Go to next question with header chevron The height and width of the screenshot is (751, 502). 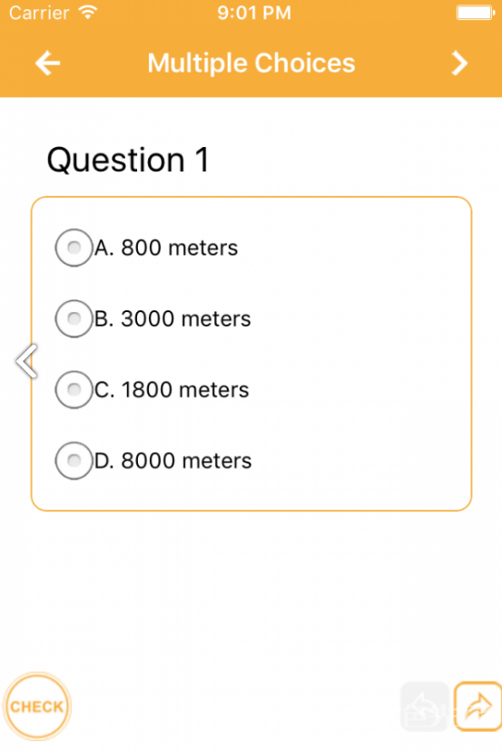pos(459,63)
